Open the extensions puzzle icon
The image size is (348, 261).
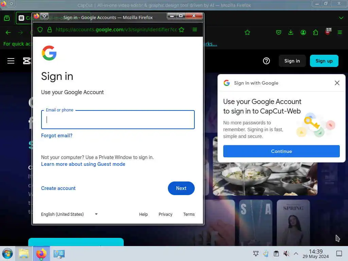315,33
